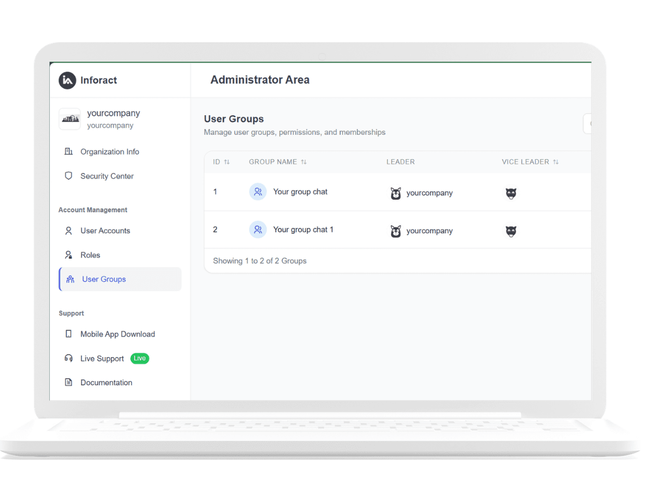Click the Live Support headset icon
This screenshot has width=649, height=487.
[x=69, y=358]
